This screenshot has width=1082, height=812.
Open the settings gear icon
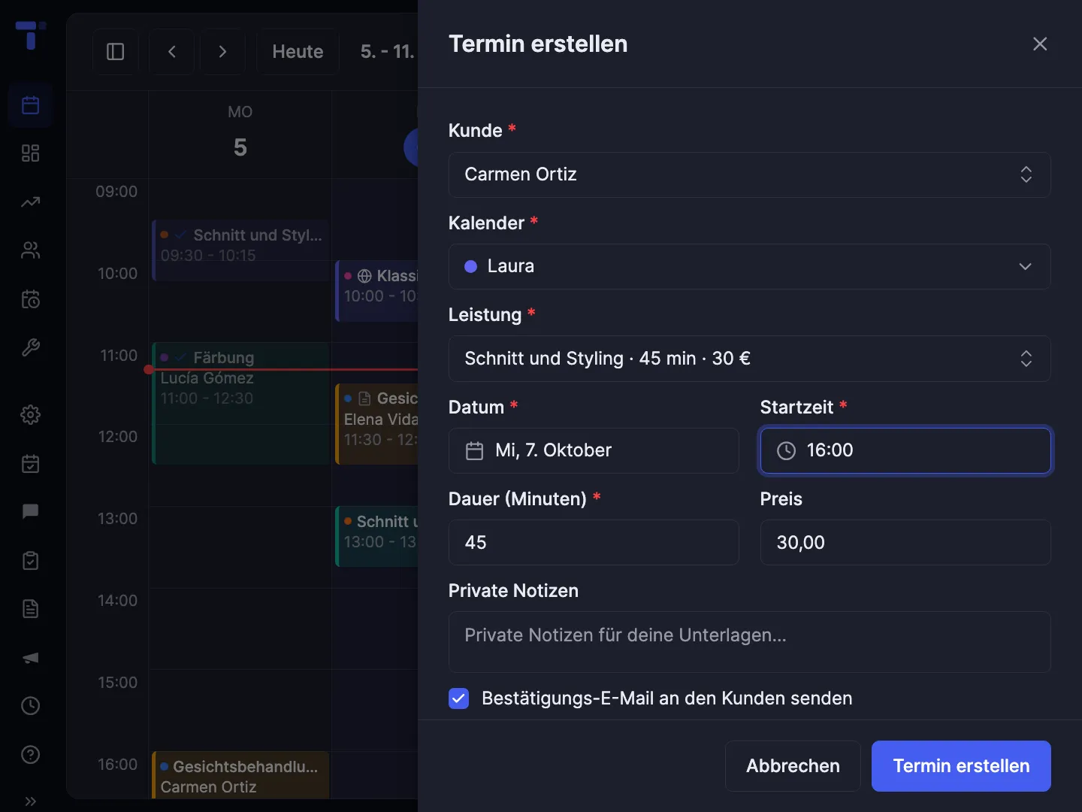(x=30, y=414)
